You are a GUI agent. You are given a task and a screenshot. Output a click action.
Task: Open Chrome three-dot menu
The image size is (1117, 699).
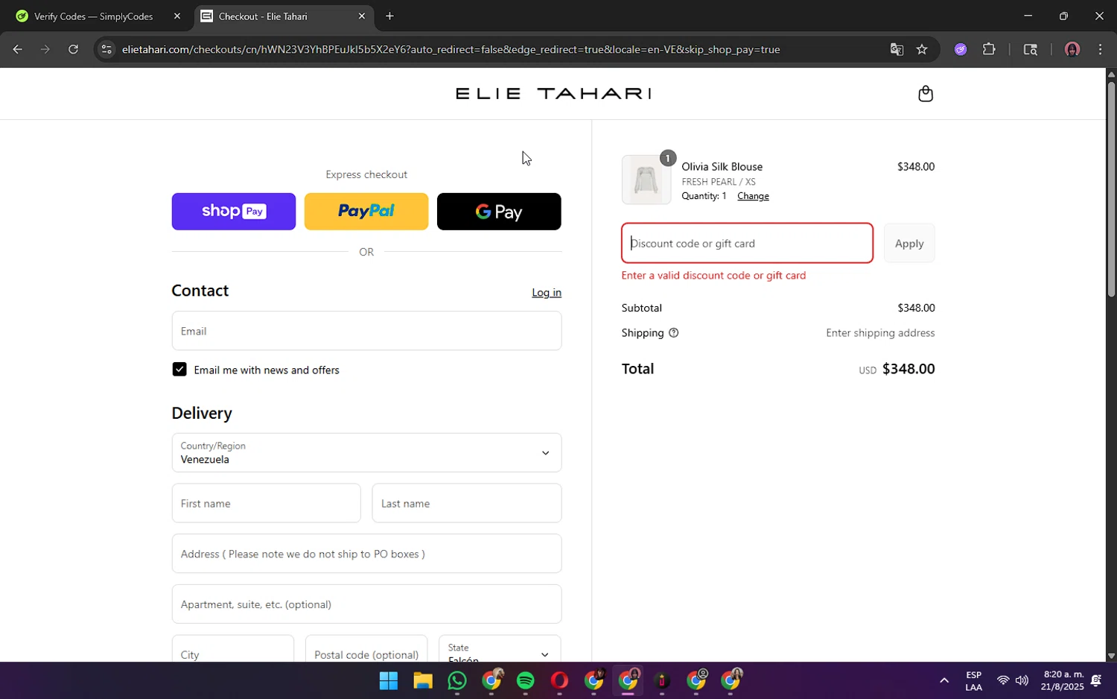(x=1101, y=49)
